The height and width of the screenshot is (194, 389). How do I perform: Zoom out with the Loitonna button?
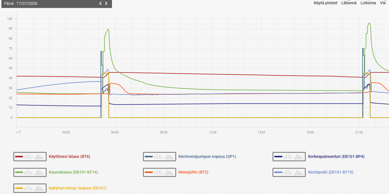point(368,3)
